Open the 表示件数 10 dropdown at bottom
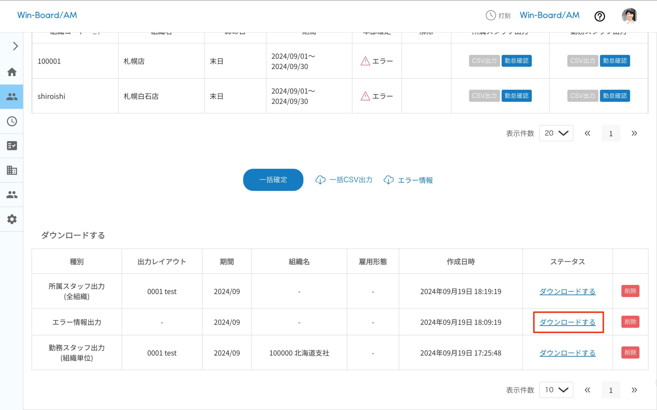 click(x=556, y=390)
